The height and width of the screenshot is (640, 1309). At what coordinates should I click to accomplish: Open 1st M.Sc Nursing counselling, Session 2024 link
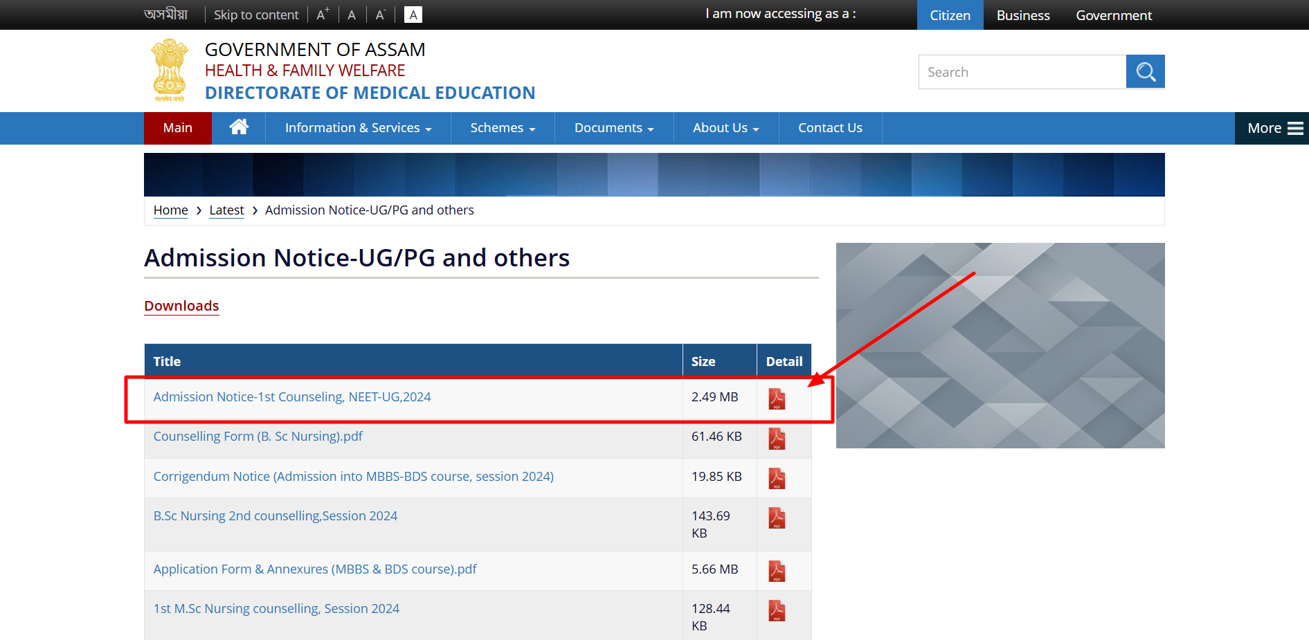pyautogui.click(x=276, y=609)
